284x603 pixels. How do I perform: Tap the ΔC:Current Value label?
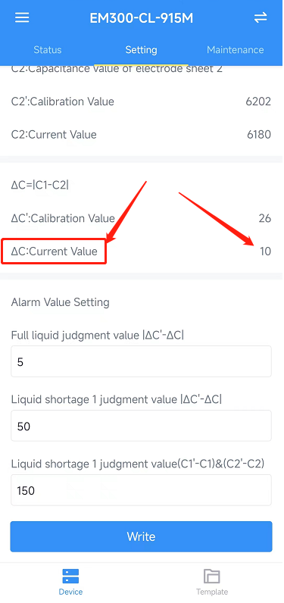(55, 252)
